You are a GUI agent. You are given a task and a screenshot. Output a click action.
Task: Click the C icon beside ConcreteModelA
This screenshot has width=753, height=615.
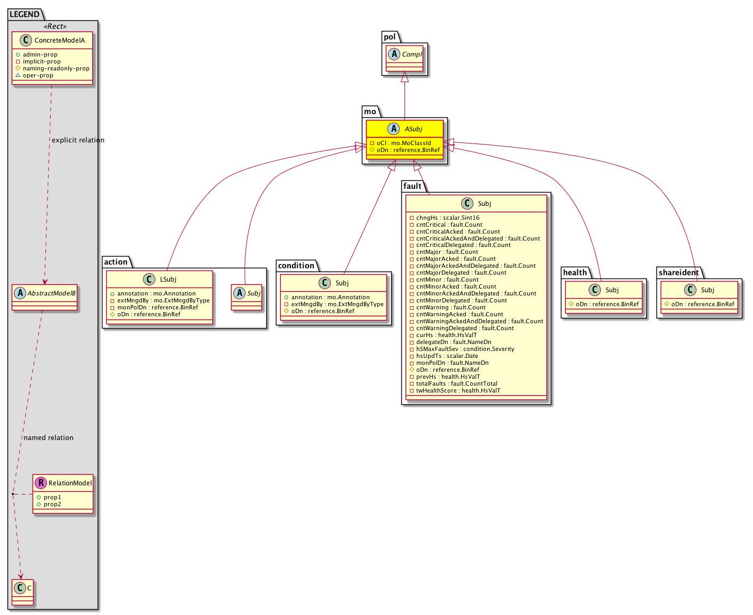(x=25, y=41)
